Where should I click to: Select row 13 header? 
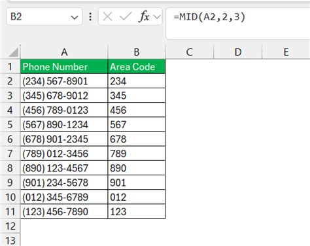click(x=10, y=240)
